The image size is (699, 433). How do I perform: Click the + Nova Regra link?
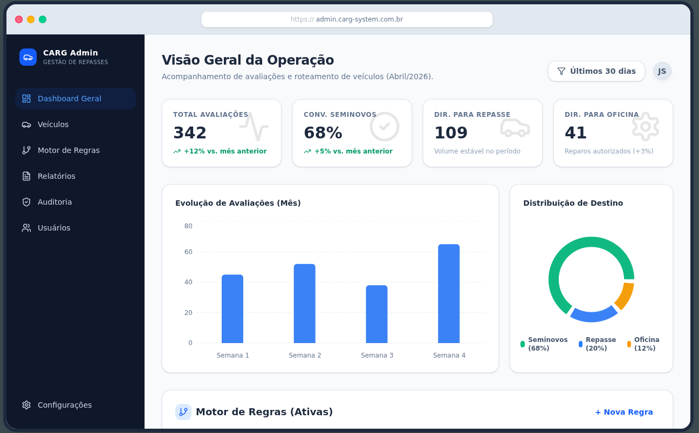point(624,411)
